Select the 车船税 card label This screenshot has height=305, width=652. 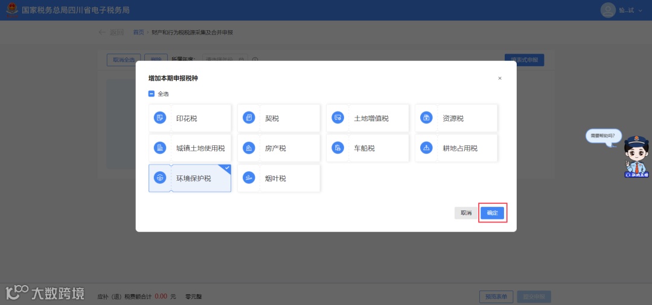pos(364,148)
